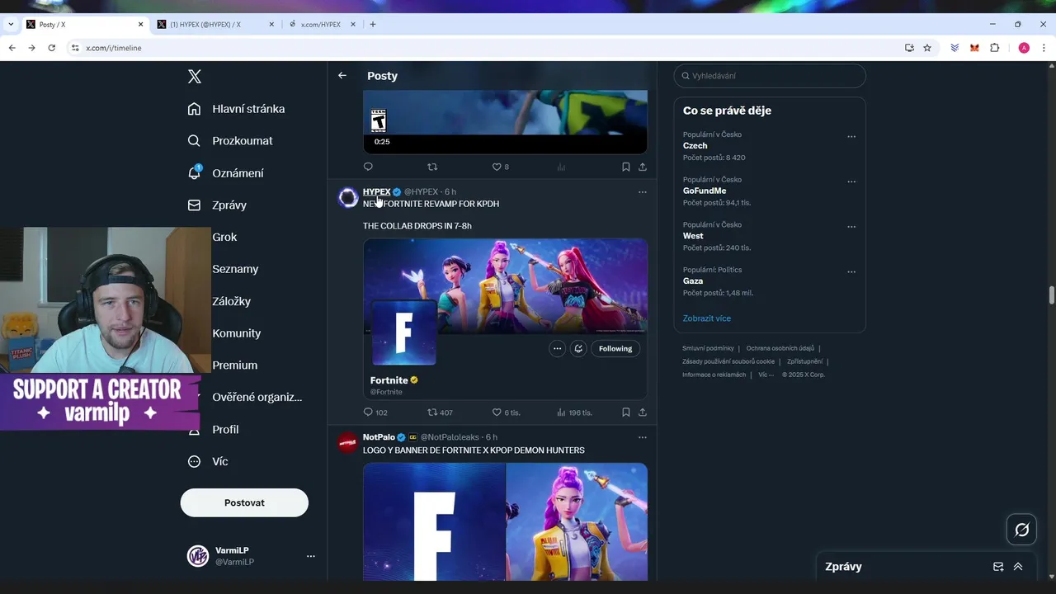Open Záložky in the sidebar
Viewport: 1056px width, 594px height.
(231, 301)
